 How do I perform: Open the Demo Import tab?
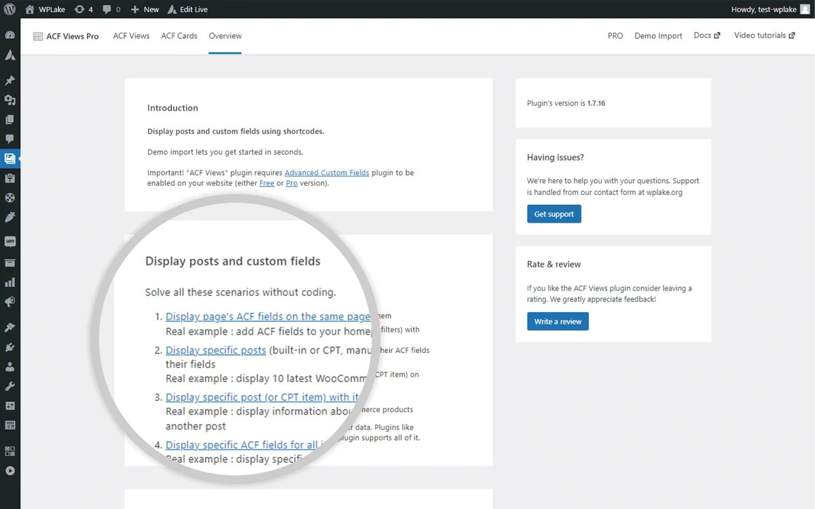[658, 36]
